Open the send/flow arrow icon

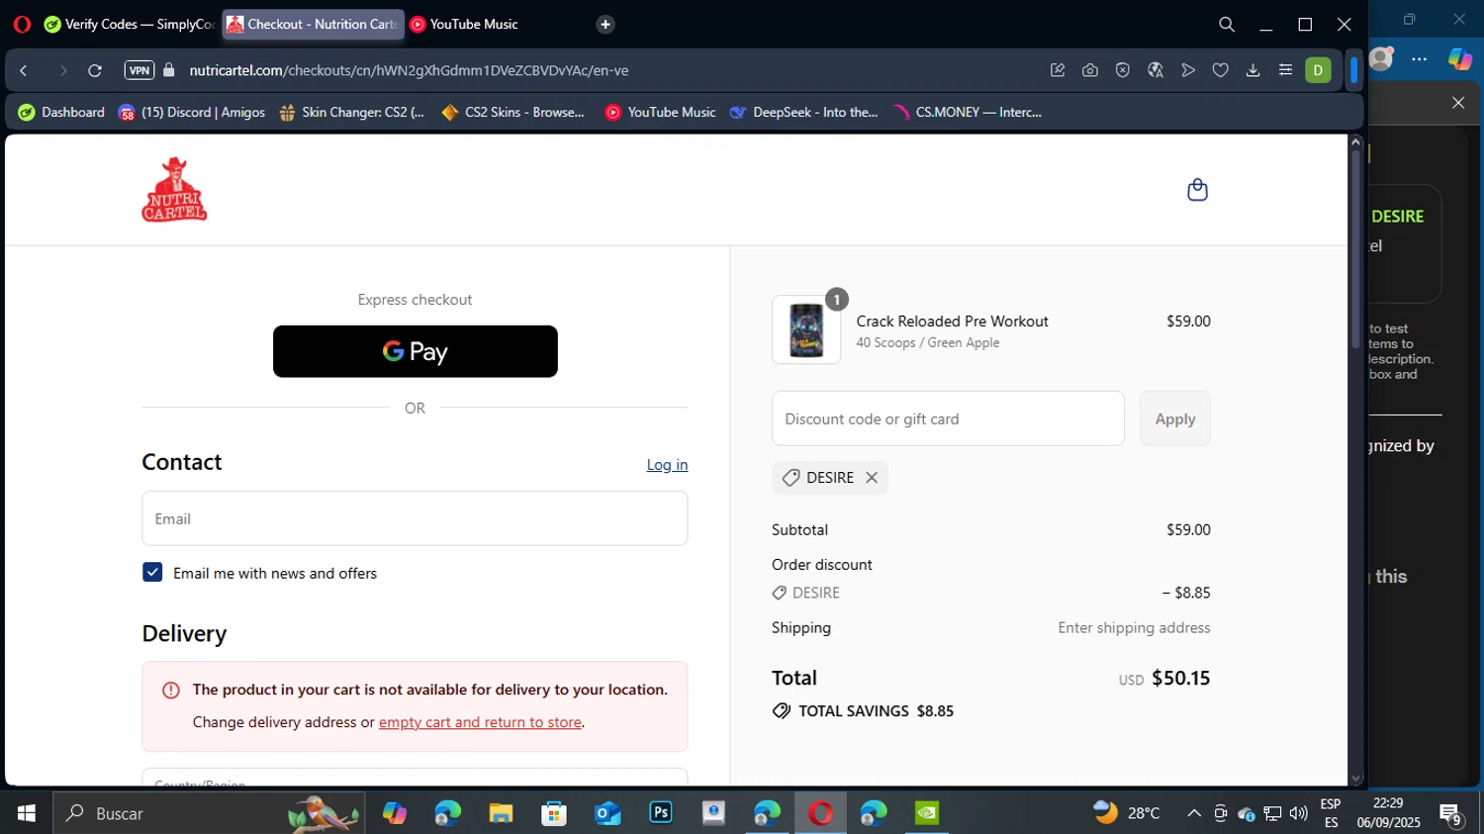click(1188, 70)
